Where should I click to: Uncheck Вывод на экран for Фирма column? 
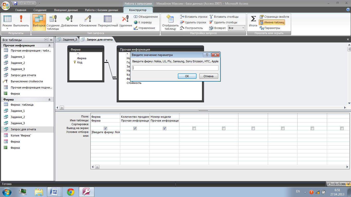[x=105, y=128]
